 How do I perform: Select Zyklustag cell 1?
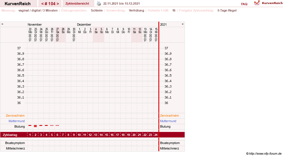(30, 135)
